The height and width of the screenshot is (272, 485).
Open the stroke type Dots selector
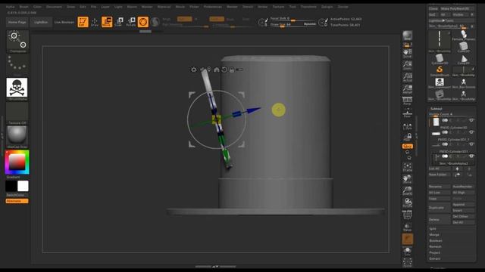(x=17, y=64)
